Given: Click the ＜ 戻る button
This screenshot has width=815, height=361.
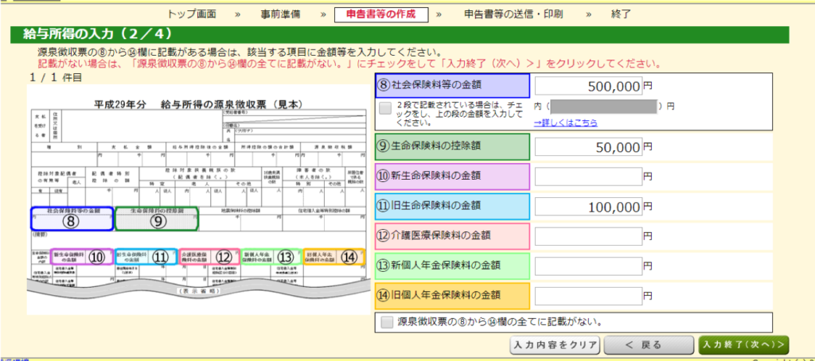Looking at the screenshot, I should click(649, 345).
